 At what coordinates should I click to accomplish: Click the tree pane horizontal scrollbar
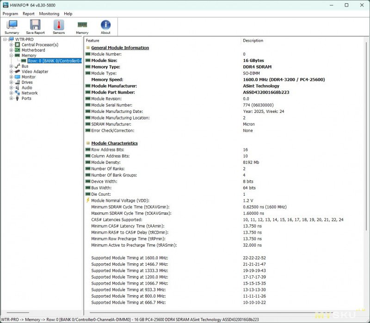(x=17, y=312)
